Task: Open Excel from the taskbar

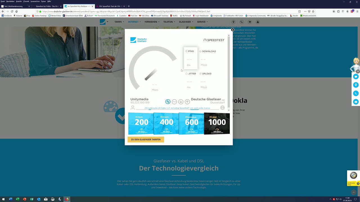Action: (18, 199)
